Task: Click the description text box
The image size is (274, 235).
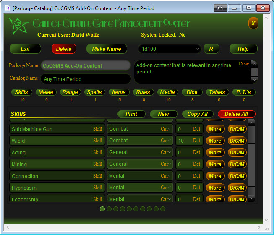Action: (192, 72)
